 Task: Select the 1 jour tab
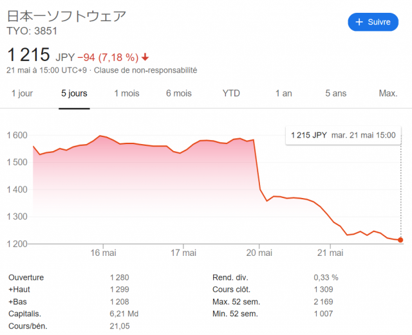tap(22, 93)
